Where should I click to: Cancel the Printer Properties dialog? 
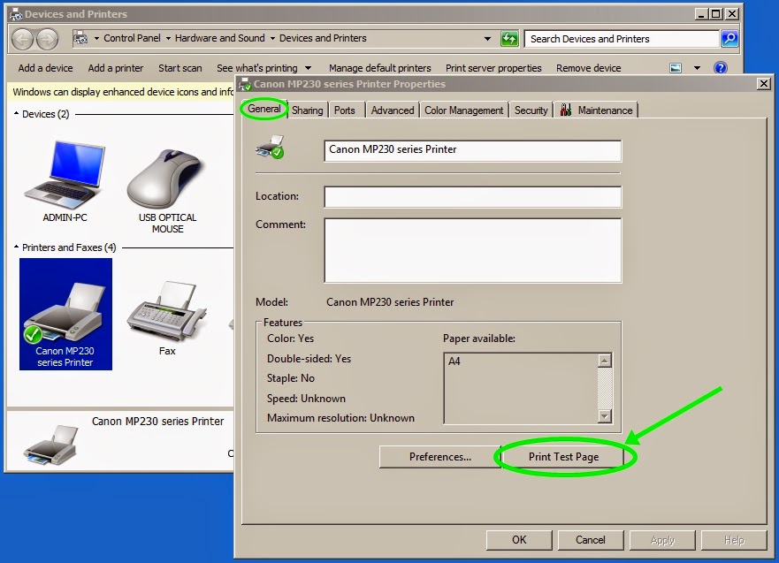[590, 540]
